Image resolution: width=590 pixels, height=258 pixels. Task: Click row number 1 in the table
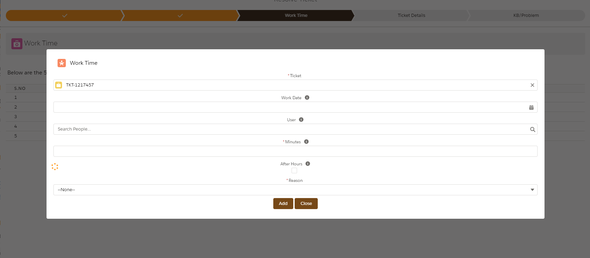(x=16, y=97)
